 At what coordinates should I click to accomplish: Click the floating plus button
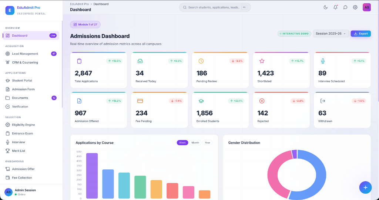click(365, 187)
